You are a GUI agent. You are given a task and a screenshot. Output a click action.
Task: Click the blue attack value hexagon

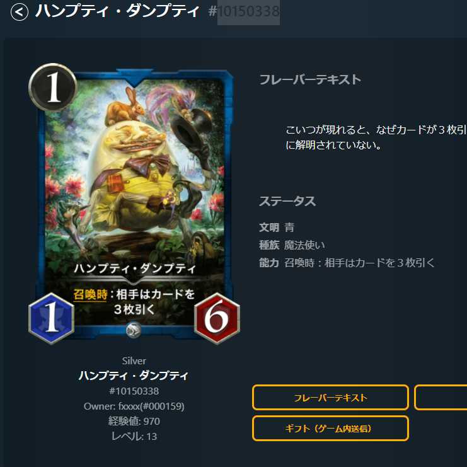point(52,318)
